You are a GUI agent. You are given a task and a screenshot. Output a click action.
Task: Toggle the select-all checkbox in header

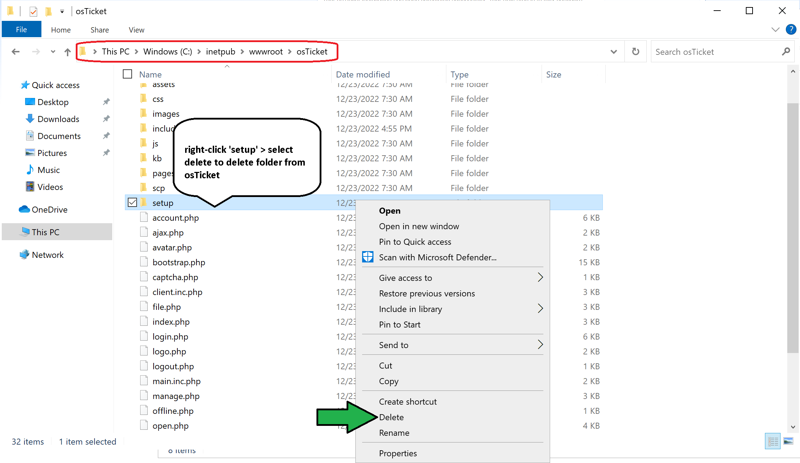pyautogui.click(x=127, y=74)
